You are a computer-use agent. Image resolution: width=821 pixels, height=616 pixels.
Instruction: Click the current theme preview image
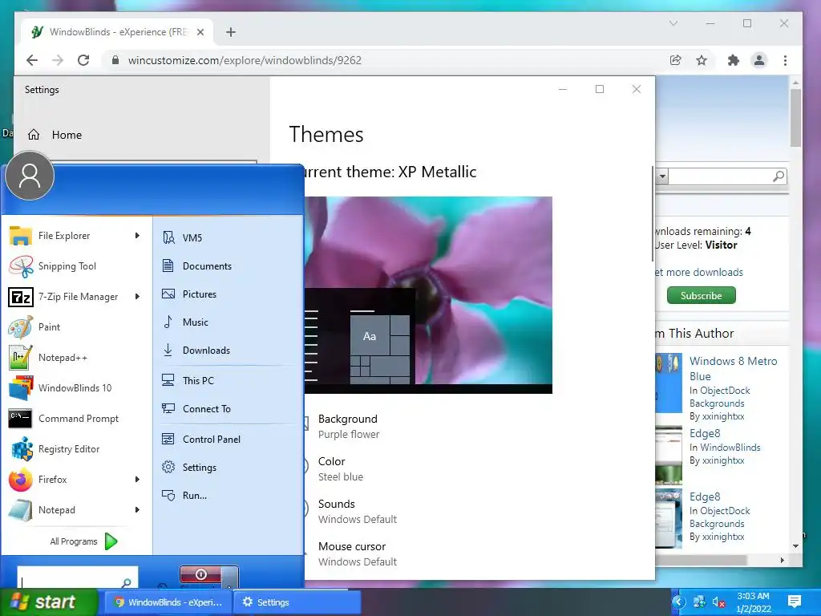coord(428,295)
